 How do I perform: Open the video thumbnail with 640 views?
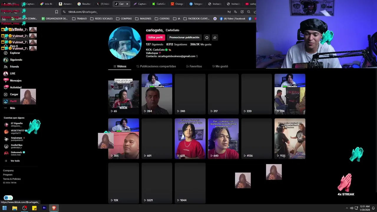pyautogui.click(x=223, y=139)
